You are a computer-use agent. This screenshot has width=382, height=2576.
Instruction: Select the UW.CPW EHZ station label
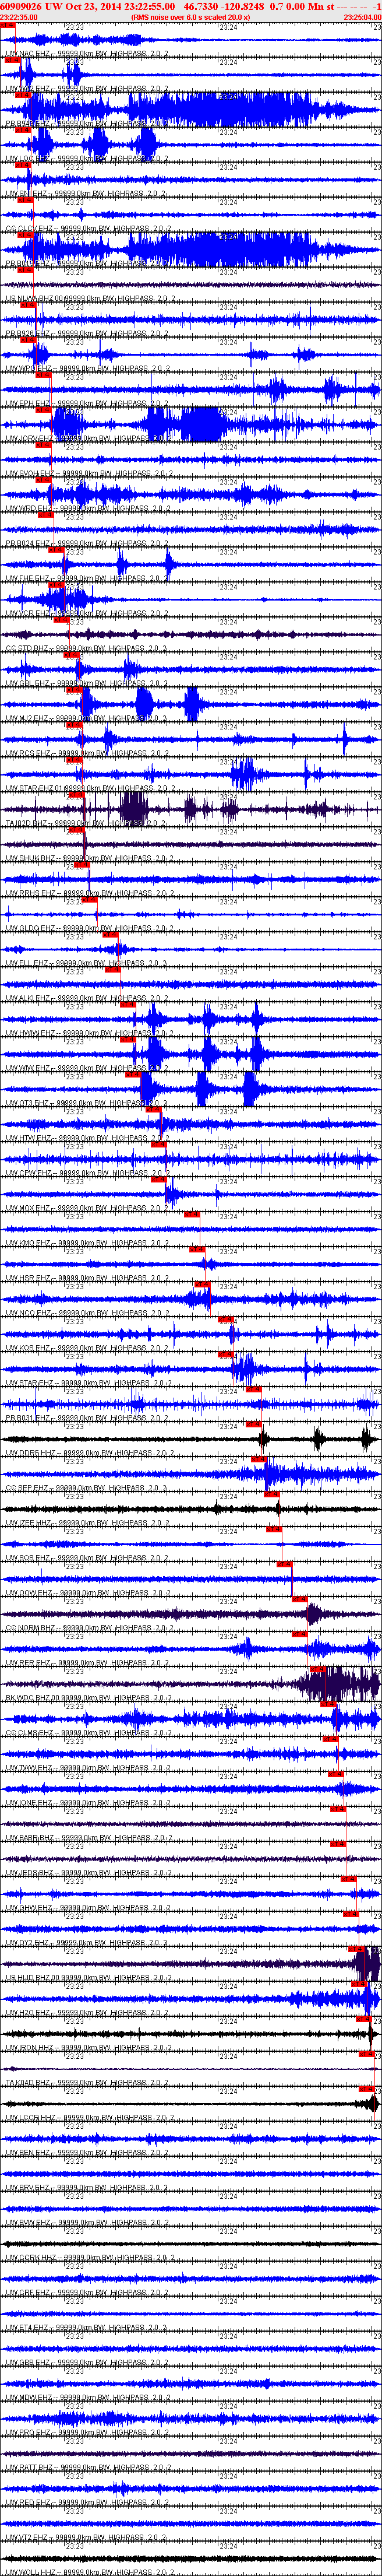coord(87,1173)
